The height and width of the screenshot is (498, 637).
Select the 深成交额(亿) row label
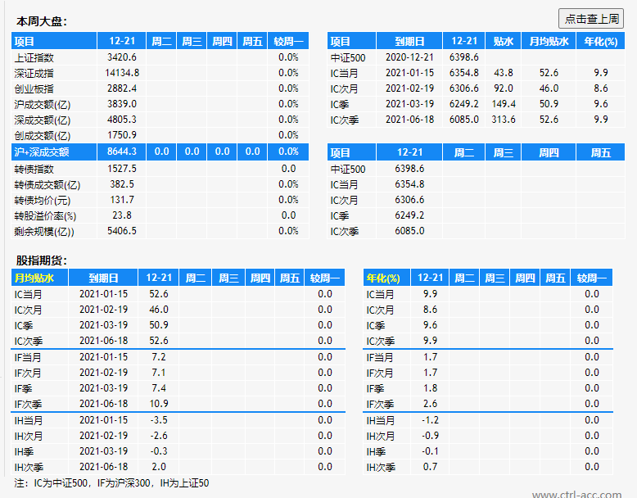pyautogui.click(x=43, y=120)
